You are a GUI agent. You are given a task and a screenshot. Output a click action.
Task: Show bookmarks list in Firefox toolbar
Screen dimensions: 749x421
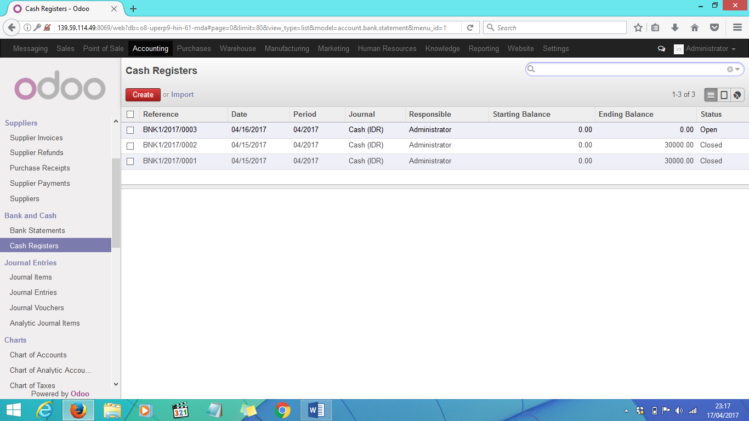click(655, 27)
